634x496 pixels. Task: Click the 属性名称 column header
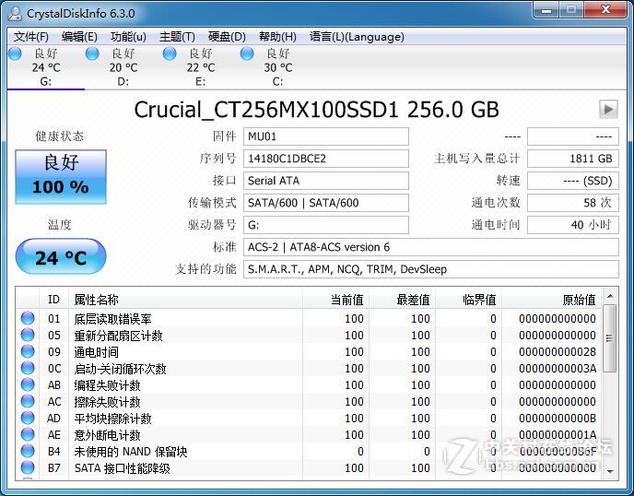(185, 300)
